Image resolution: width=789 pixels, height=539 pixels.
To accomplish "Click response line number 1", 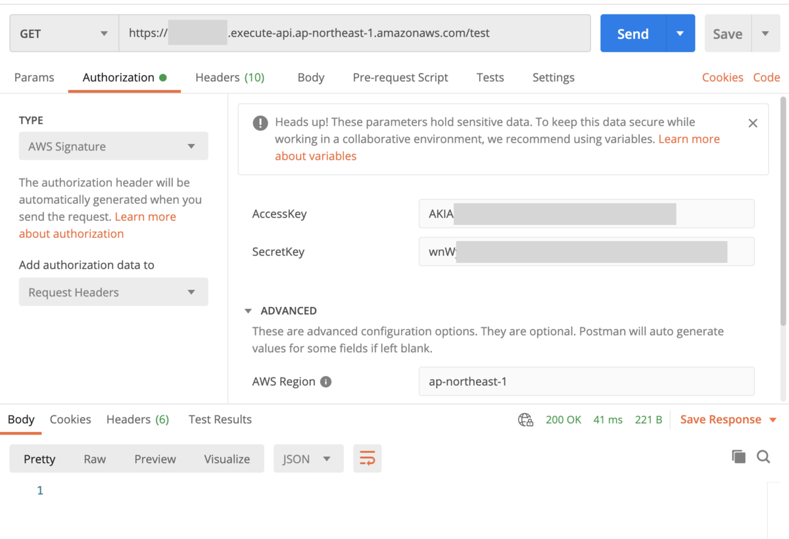I will 40,490.
